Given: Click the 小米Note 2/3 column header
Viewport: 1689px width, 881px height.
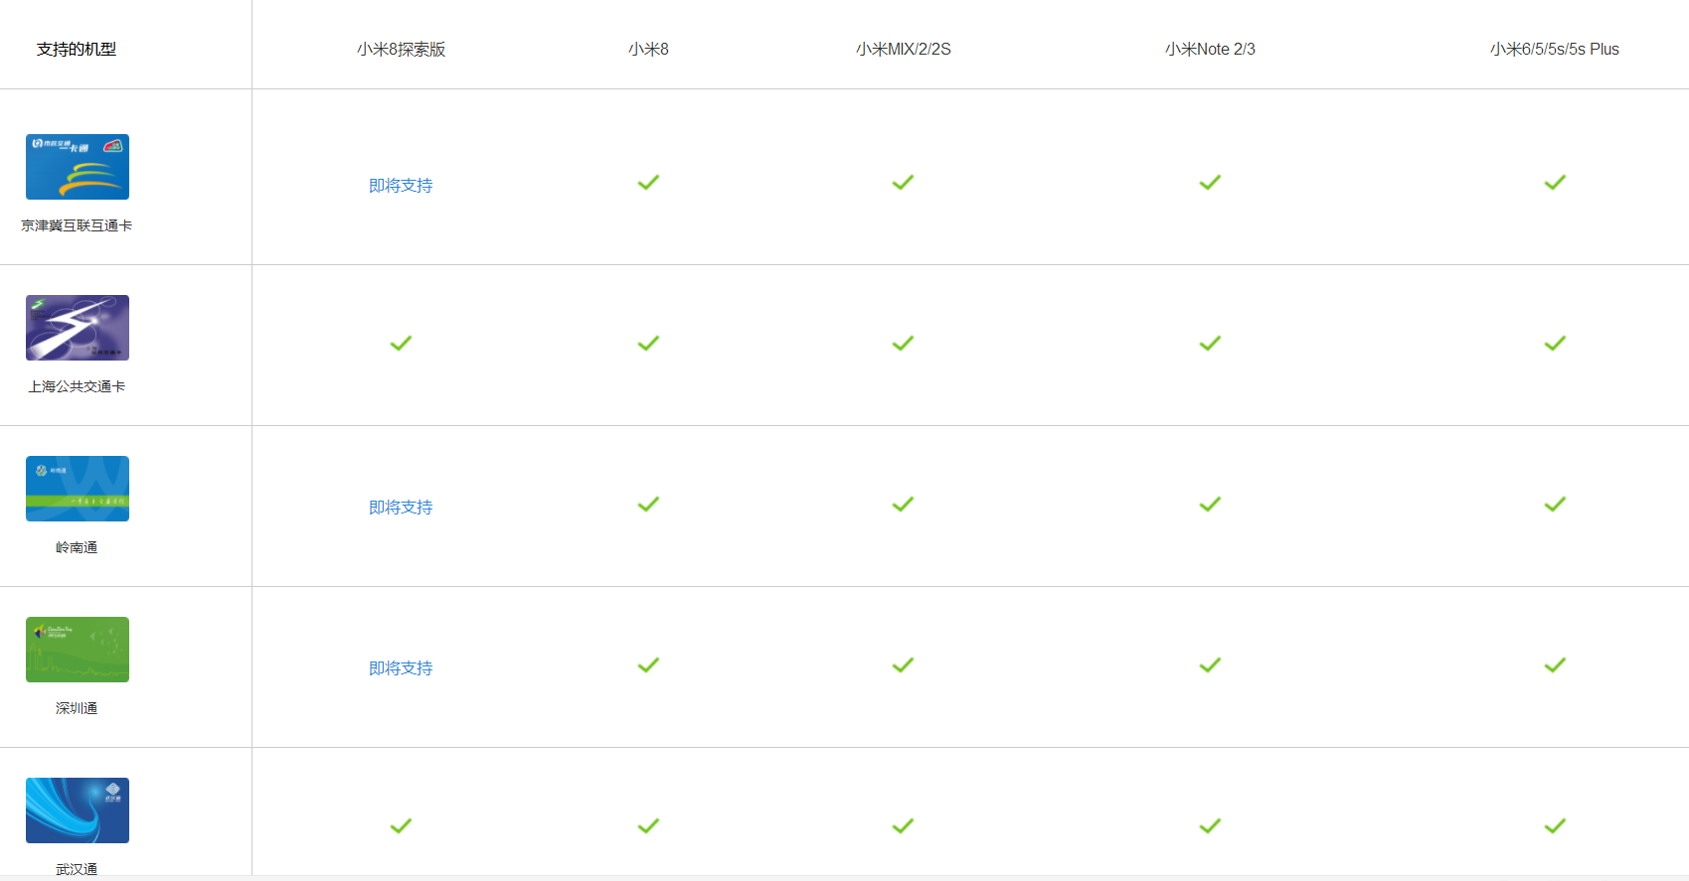Looking at the screenshot, I should coord(1210,50).
